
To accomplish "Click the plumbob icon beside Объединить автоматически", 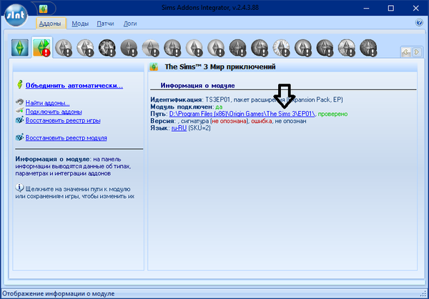I will pyautogui.click(x=19, y=84).
